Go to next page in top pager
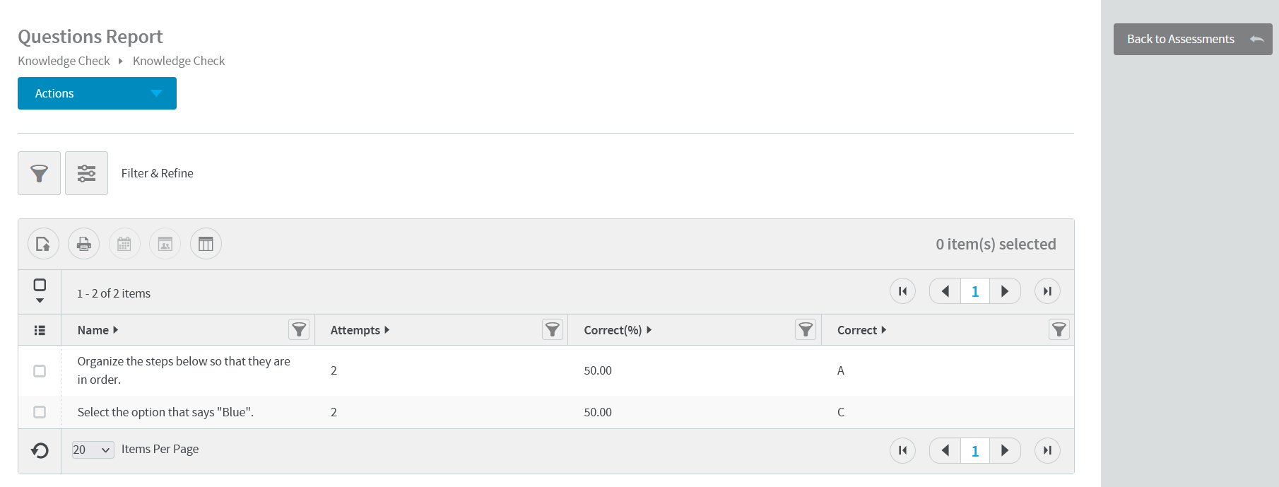The width and height of the screenshot is (1279, 487). 1005,291
